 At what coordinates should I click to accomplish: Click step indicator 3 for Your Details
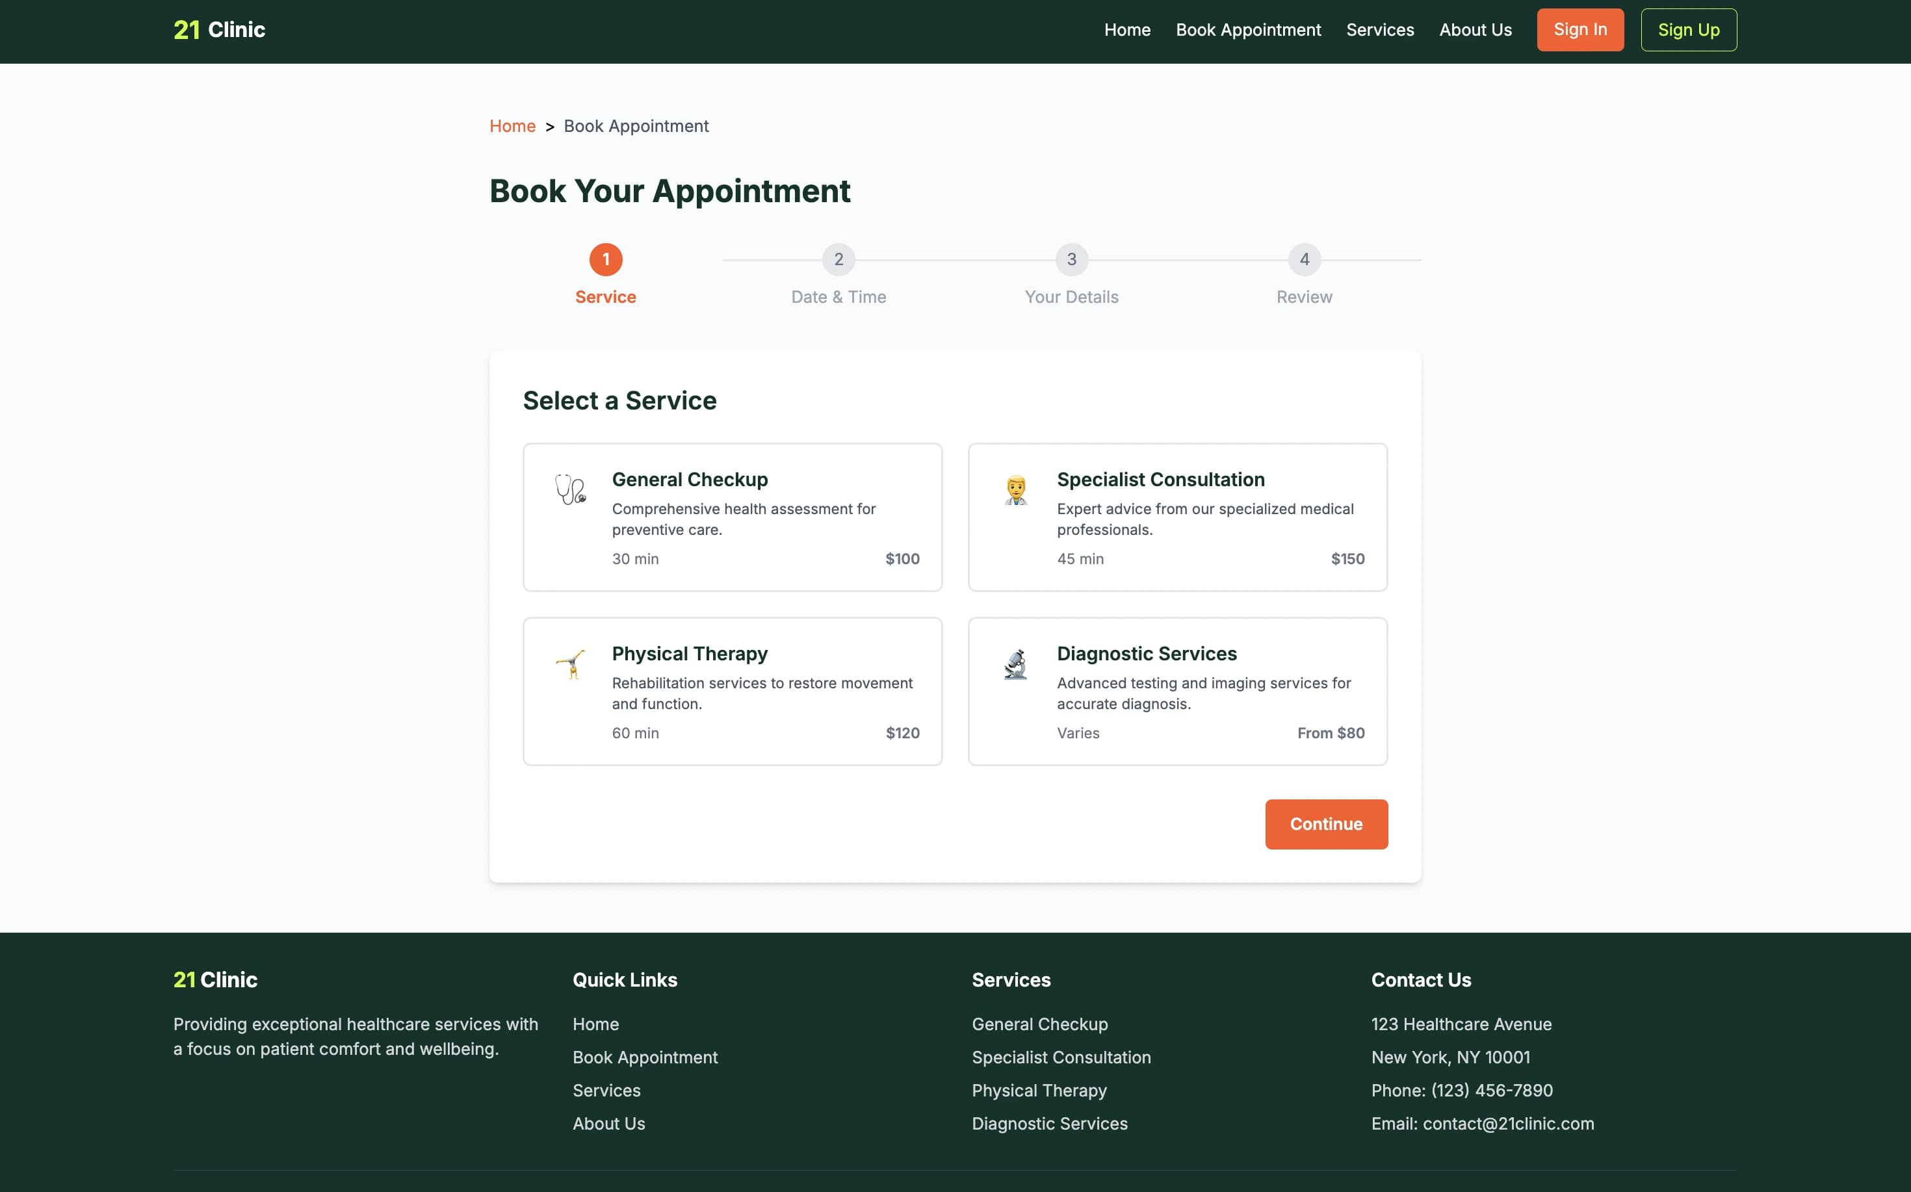pos(1071,259)
